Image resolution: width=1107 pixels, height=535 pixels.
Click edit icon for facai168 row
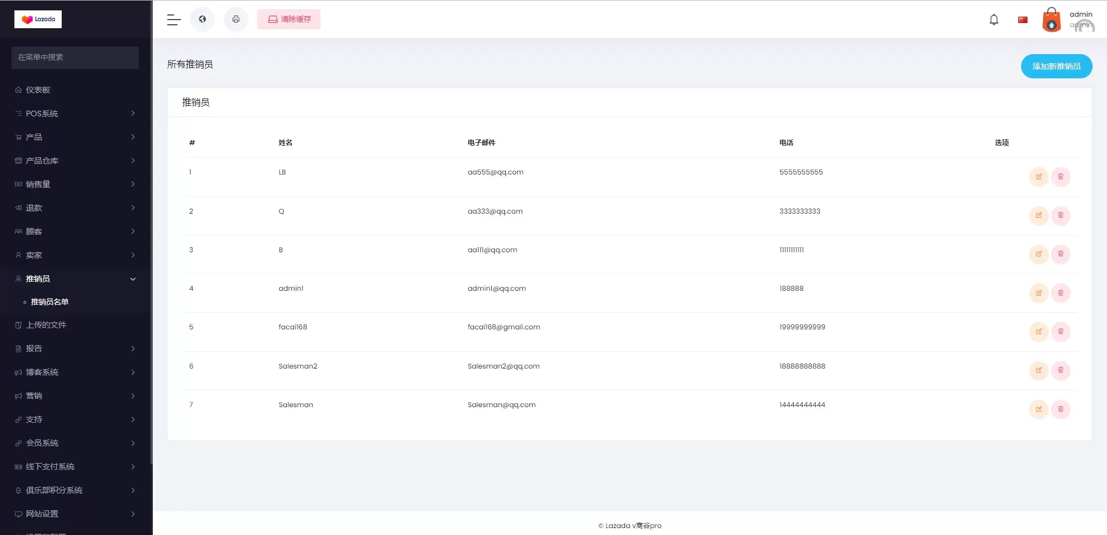[1038, 332]
